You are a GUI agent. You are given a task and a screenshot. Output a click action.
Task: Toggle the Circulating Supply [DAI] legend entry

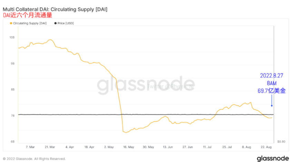(x=28, y=23)
